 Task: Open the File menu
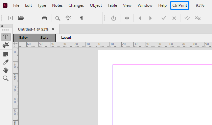coord(16,5)
